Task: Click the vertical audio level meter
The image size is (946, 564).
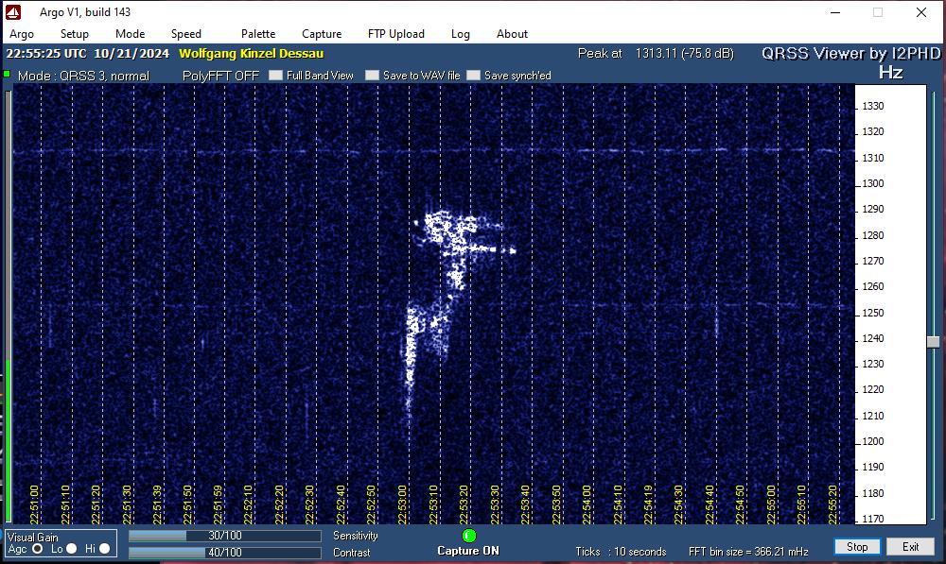Action: click(x=8, y=306)
